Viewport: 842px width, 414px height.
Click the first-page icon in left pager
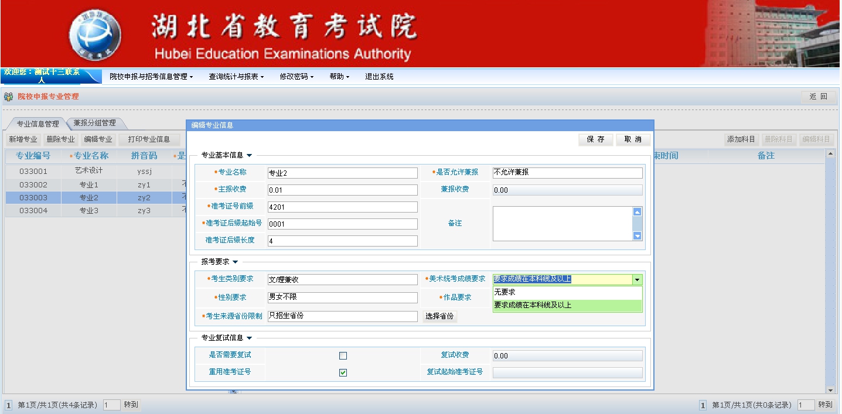(8, 405)
